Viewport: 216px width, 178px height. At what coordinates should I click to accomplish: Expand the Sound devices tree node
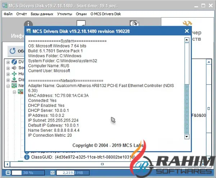8,68
